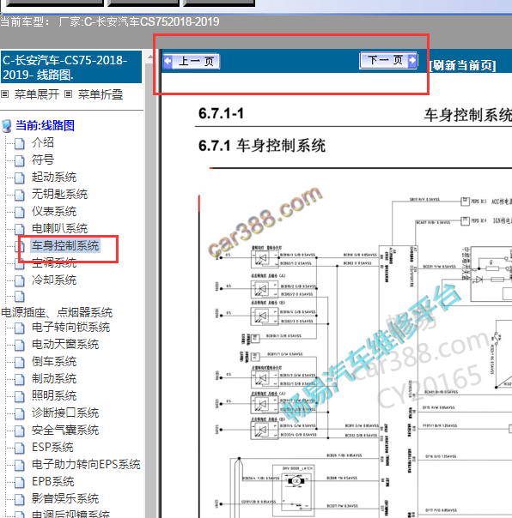Click the page icon beside 影音娱乐系统
Image resolution: width=512 pixels, height=518 pixels.
click(x=20, y=500)
